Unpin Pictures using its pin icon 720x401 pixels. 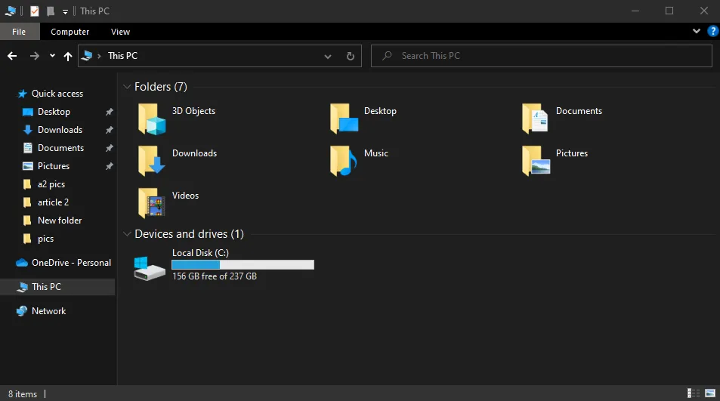(110, 167)
